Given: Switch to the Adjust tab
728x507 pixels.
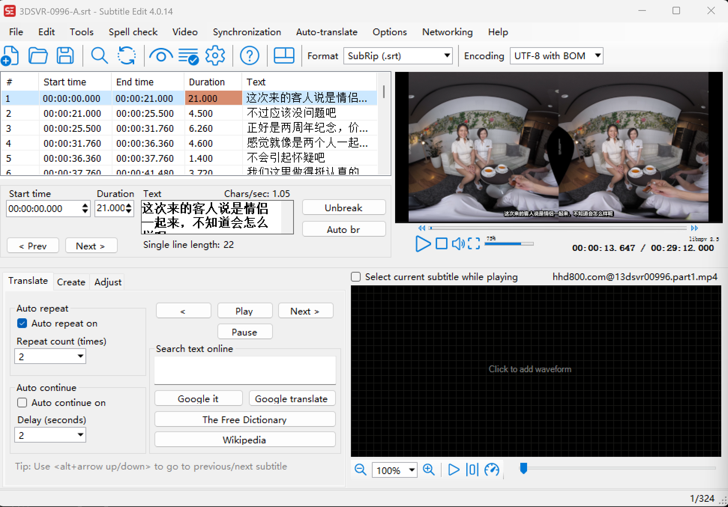Looking at the screenshot, I should [x=108, y=282].
